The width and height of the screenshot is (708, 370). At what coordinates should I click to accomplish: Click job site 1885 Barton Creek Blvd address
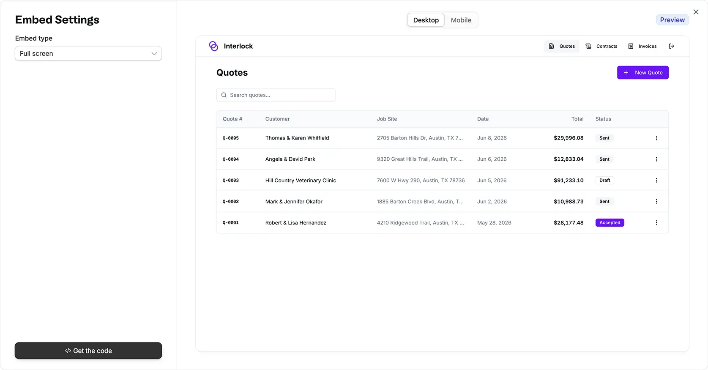420,201
